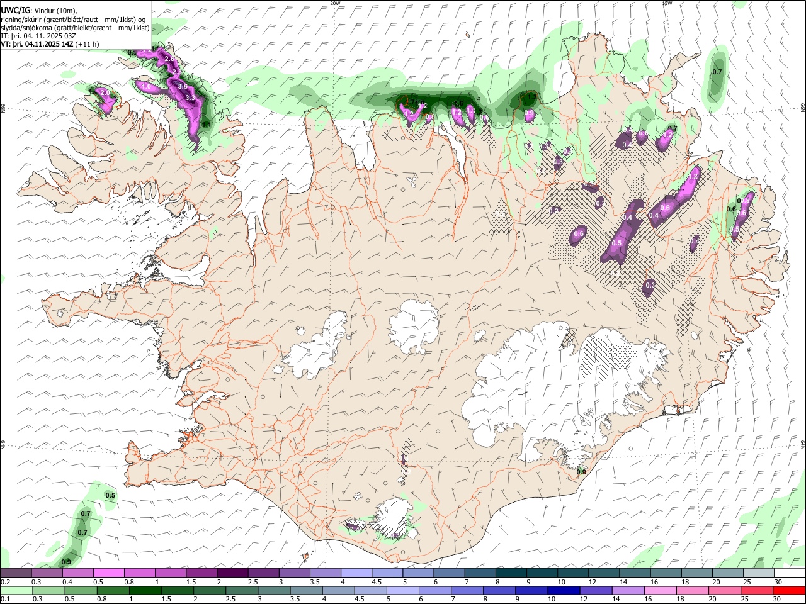Click the '20W' longitude label at top
Screen dimensions: 806x604
pyautogui.click(x=335, y=3)
